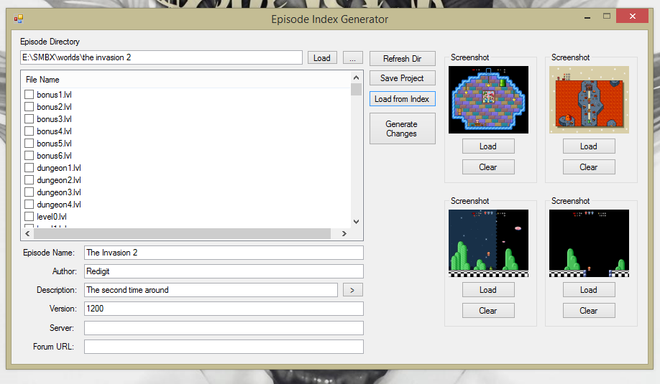Click the Refresh Dir button

pyautogui.click(x=403, y=59)
